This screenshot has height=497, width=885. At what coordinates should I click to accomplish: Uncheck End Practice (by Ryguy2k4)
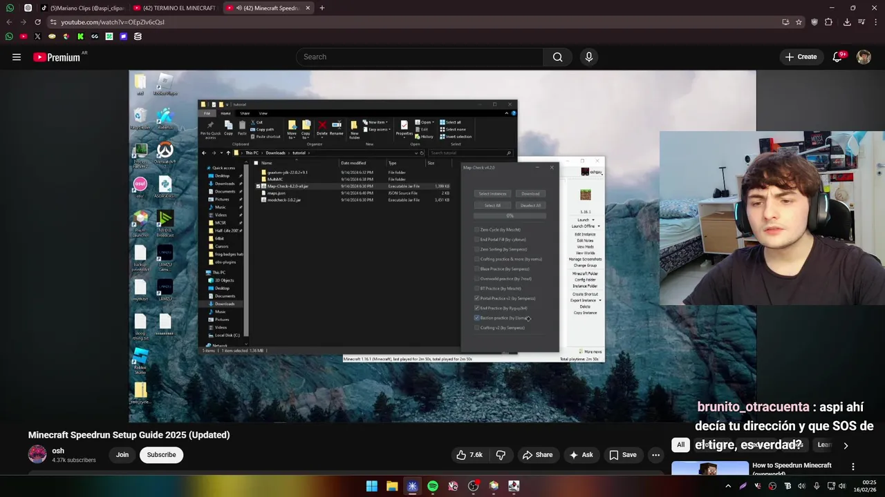tap(477, 308)
